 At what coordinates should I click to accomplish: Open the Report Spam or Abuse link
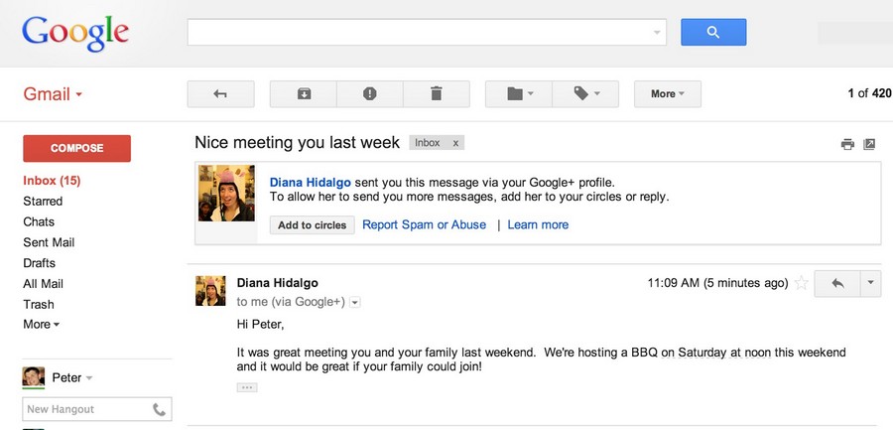(425, 224)
